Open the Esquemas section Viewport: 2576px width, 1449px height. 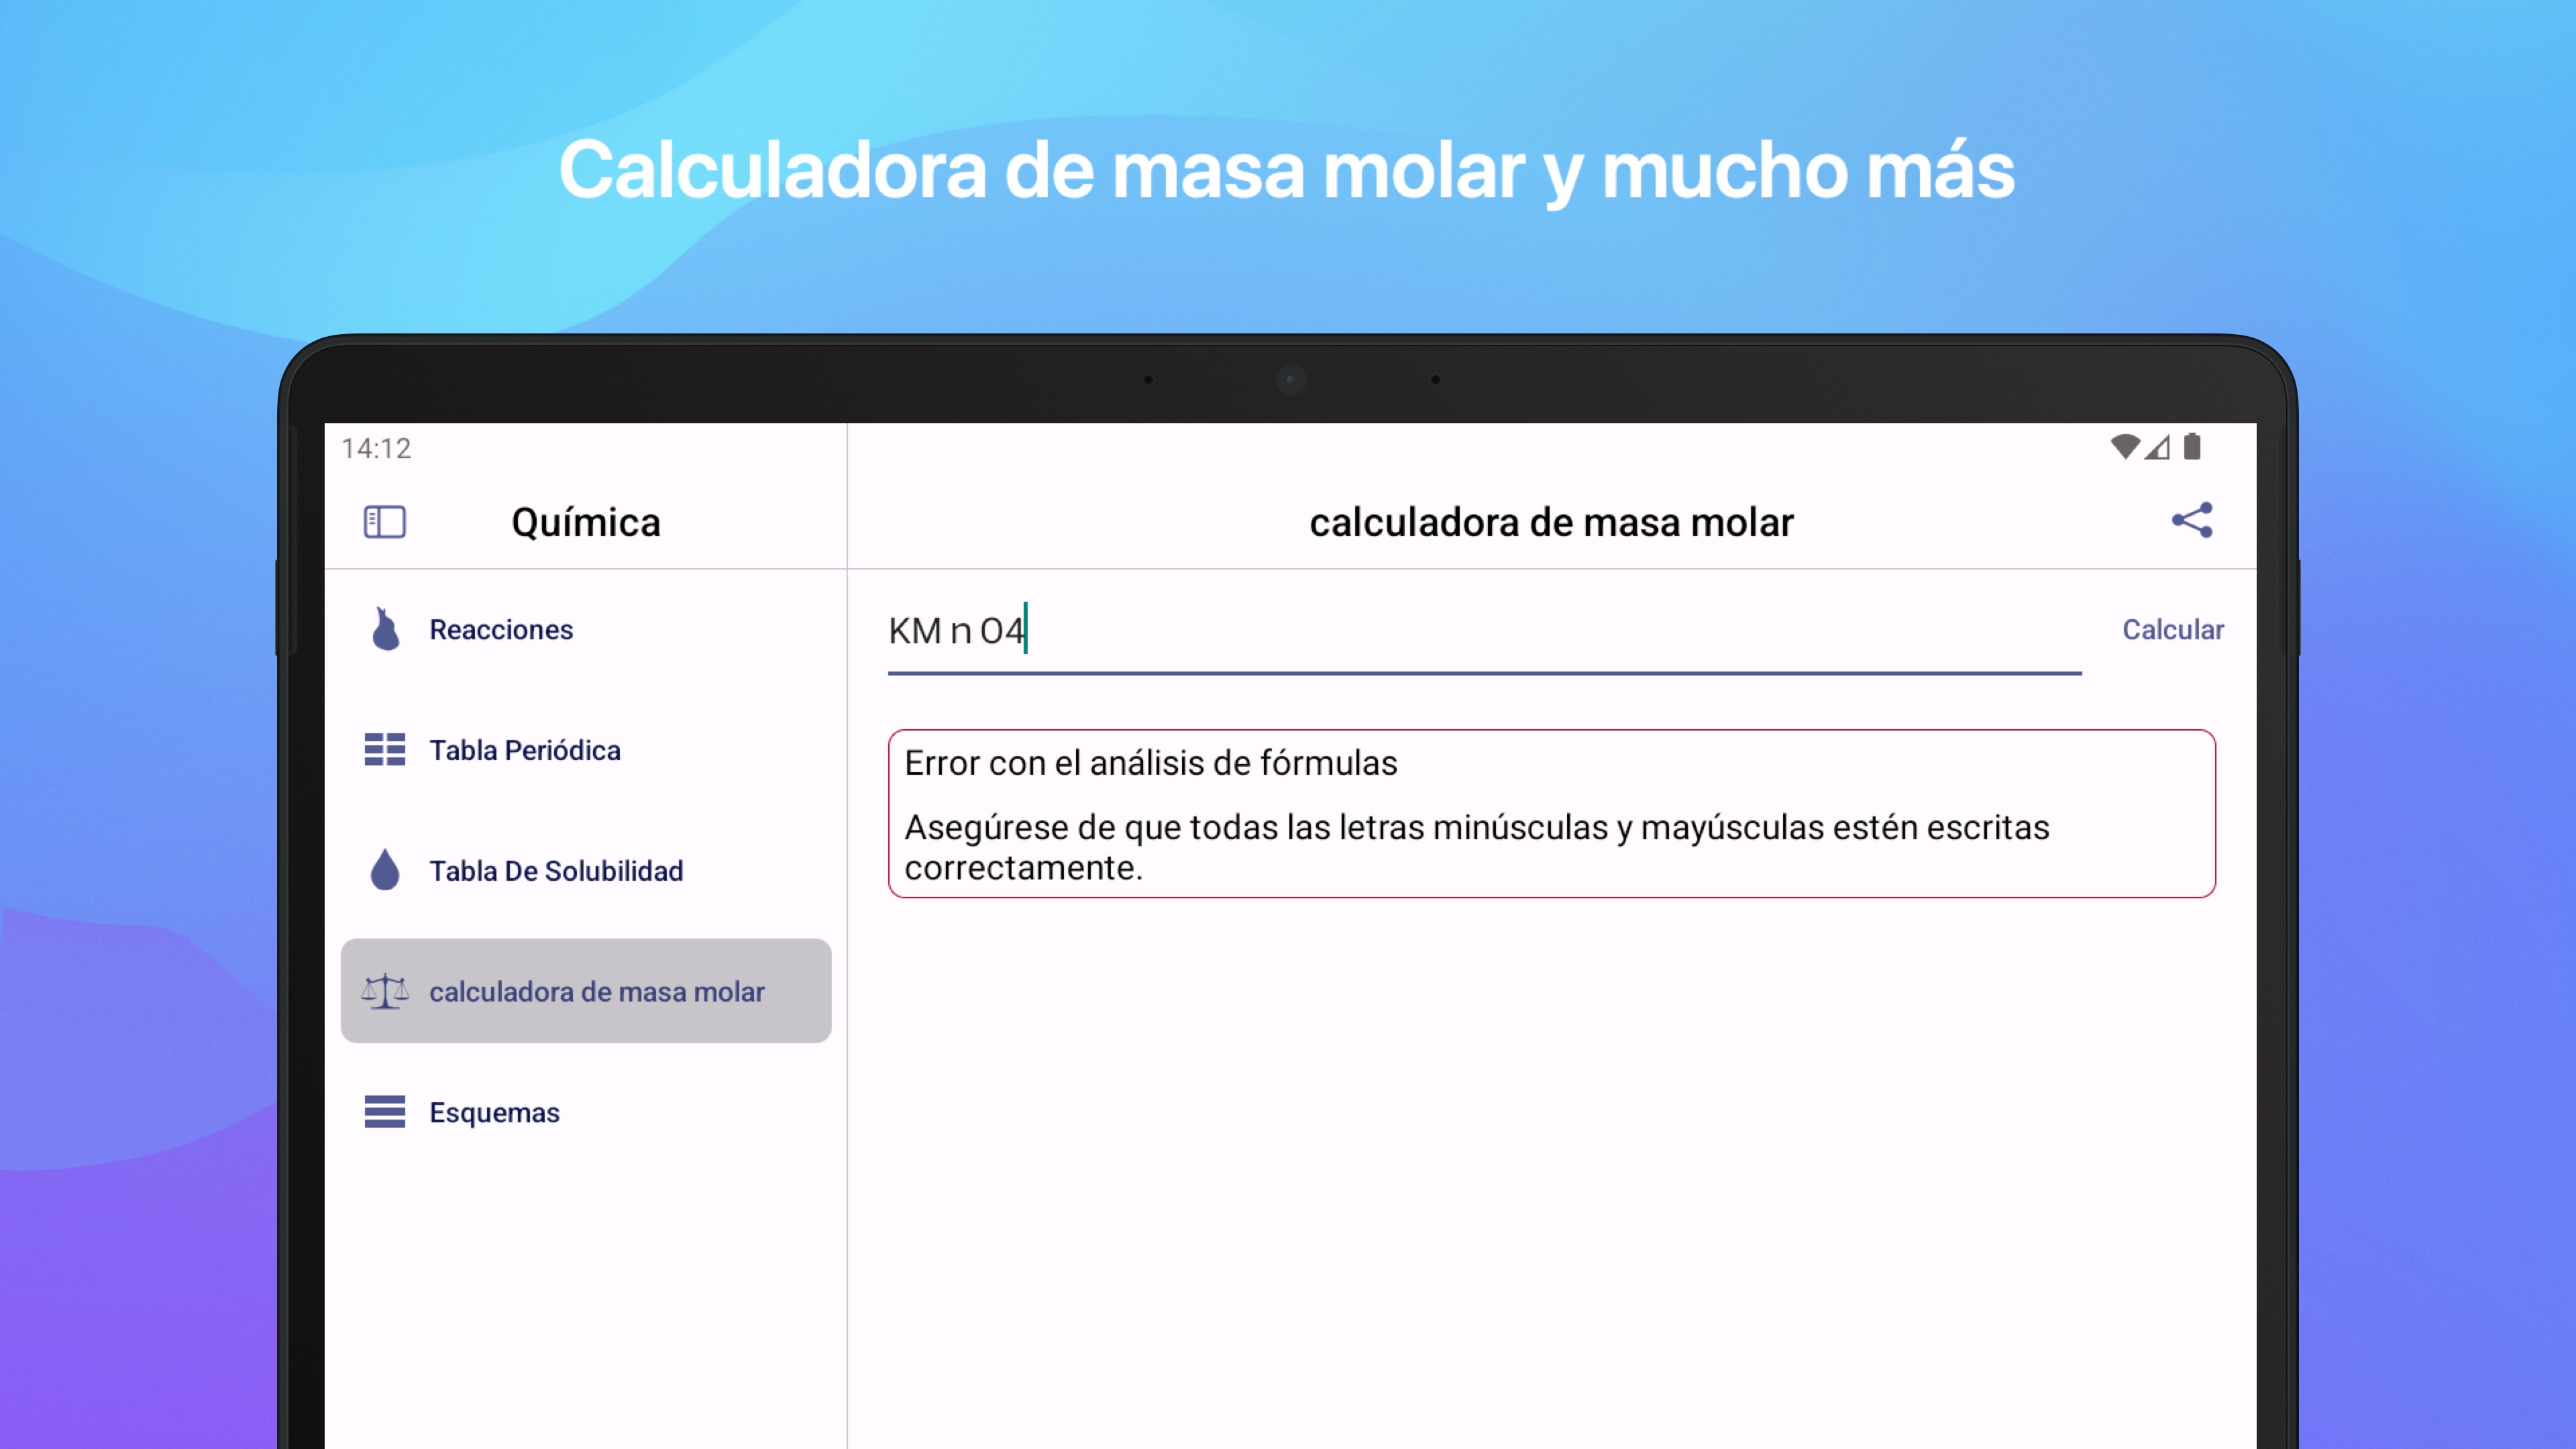point(586,1112)
